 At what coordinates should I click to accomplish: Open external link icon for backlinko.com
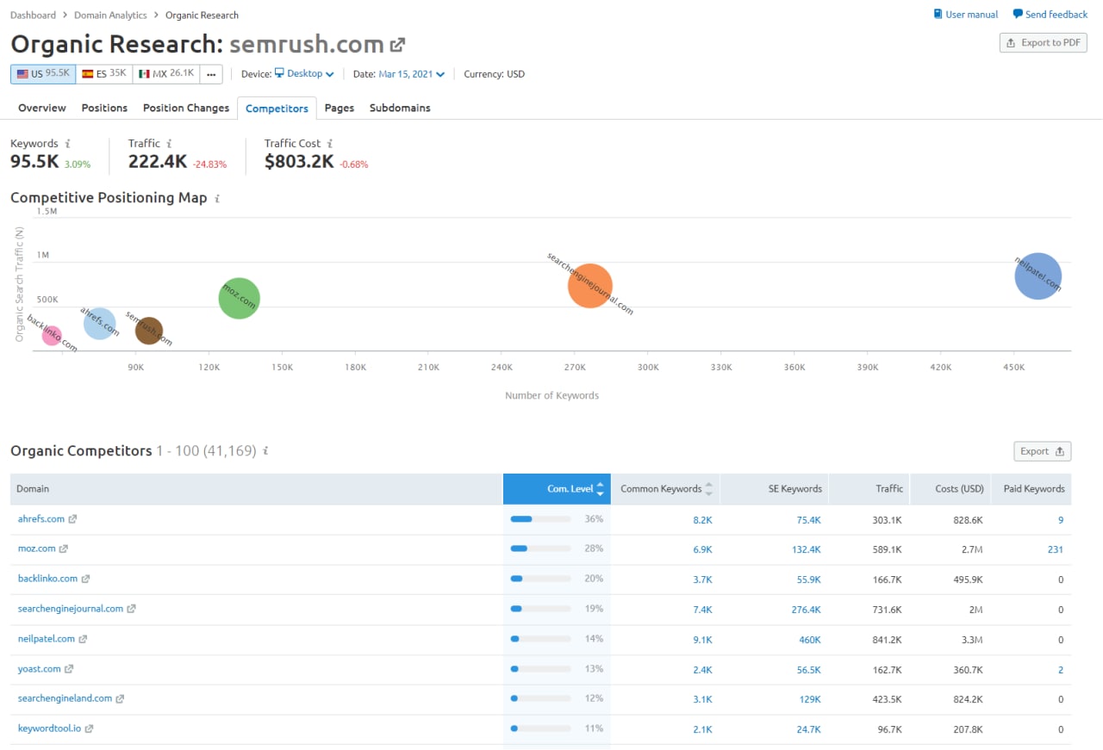pyautogui.click(x=86, y=580)
